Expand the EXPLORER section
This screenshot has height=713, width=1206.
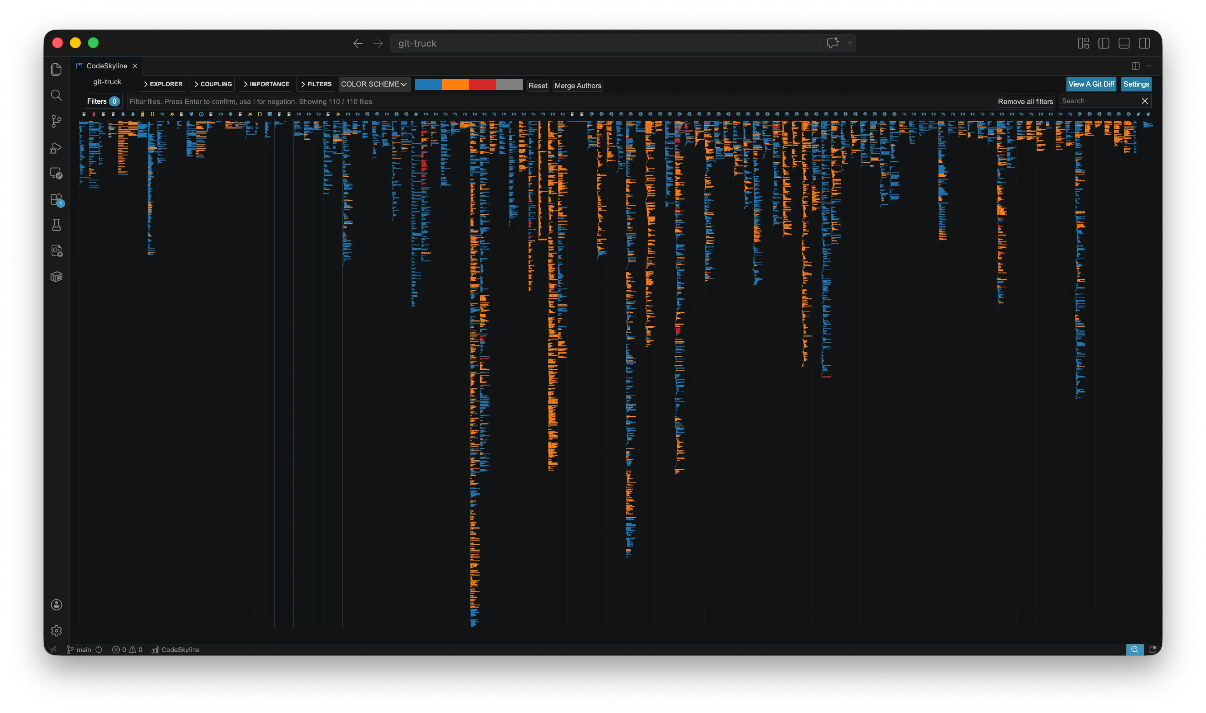162,84
